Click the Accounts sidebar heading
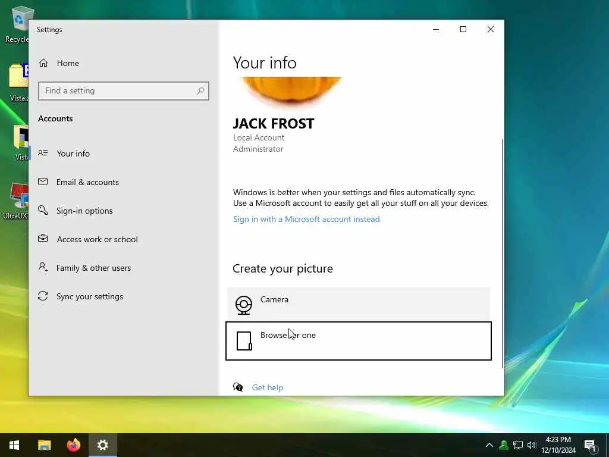 coord(55,118)
